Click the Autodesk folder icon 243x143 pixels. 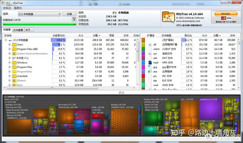(x=15, y=76)
